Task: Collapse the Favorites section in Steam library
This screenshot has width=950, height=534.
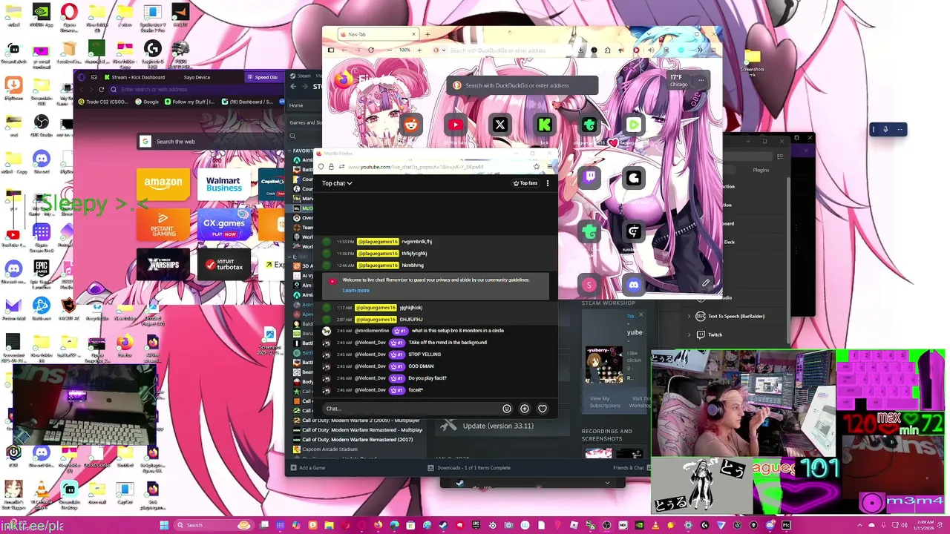Action: (x=291, y=151)
